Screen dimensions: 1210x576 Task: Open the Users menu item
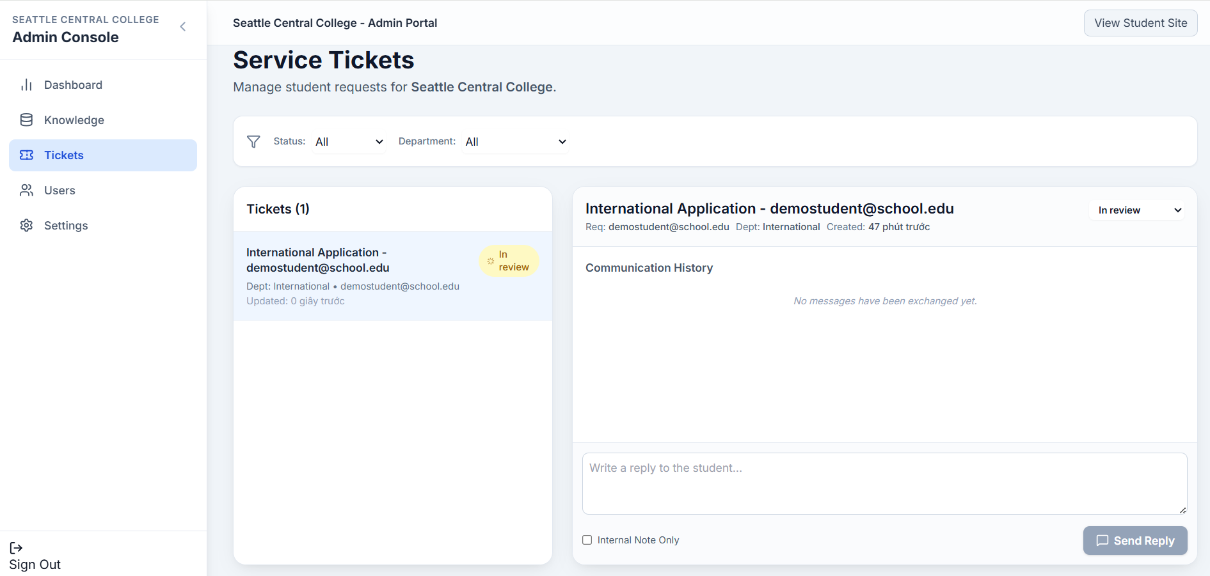point(60,191)
